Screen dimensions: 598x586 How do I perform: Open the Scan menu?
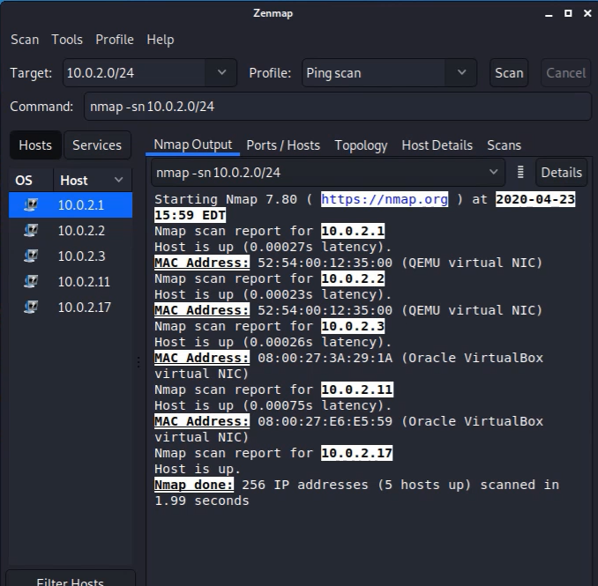point(25,40)
